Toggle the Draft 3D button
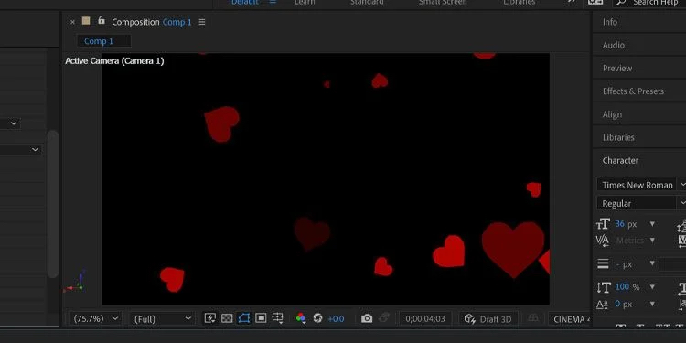686x343 pixels. [x=488, y=319]
